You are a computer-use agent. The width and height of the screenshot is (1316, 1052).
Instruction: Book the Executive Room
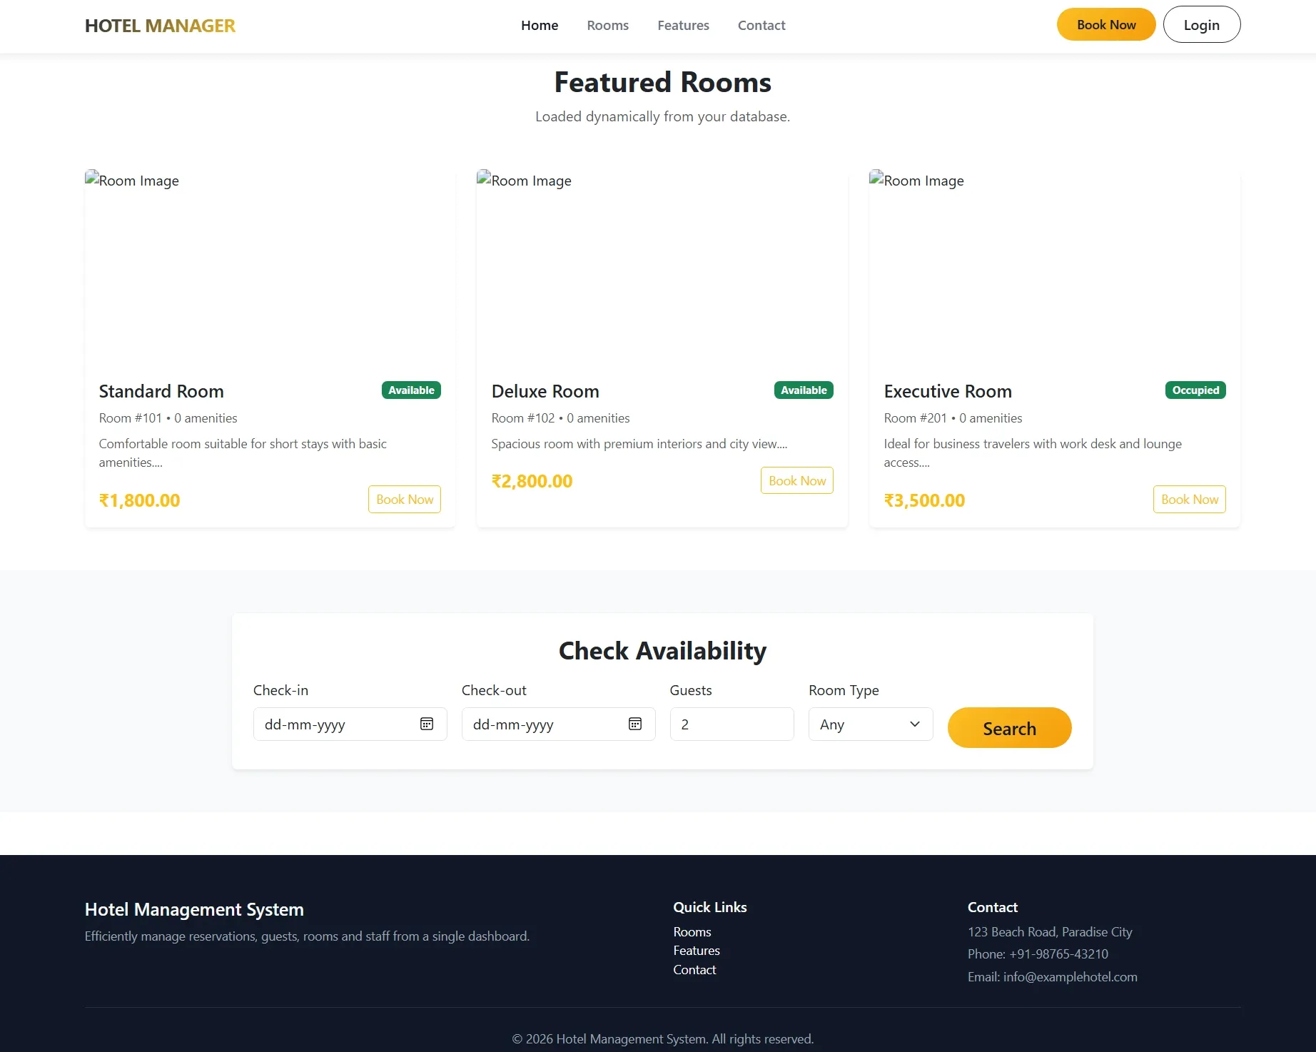[1189, 499]
